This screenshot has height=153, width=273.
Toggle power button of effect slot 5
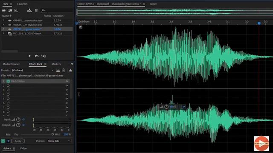pos(8,99)
